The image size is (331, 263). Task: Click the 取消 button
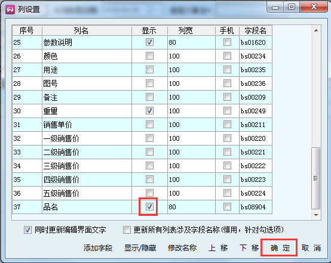click(311, 248)
